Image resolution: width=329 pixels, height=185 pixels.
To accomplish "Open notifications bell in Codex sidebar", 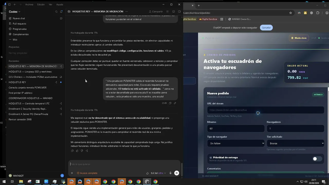I will point(61,12).
